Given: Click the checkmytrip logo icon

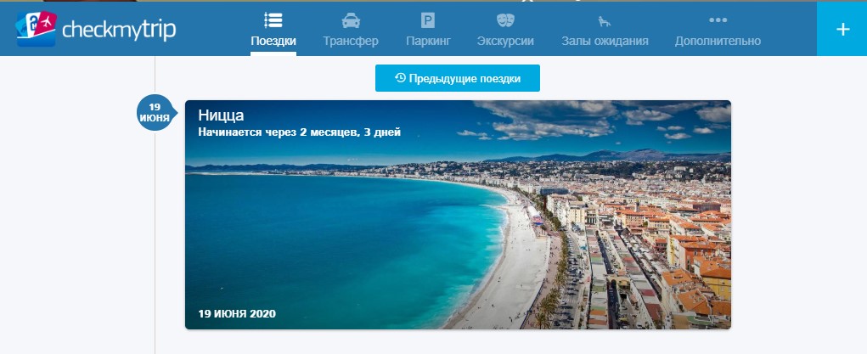Looking at the screenshot, I should 35,27.
